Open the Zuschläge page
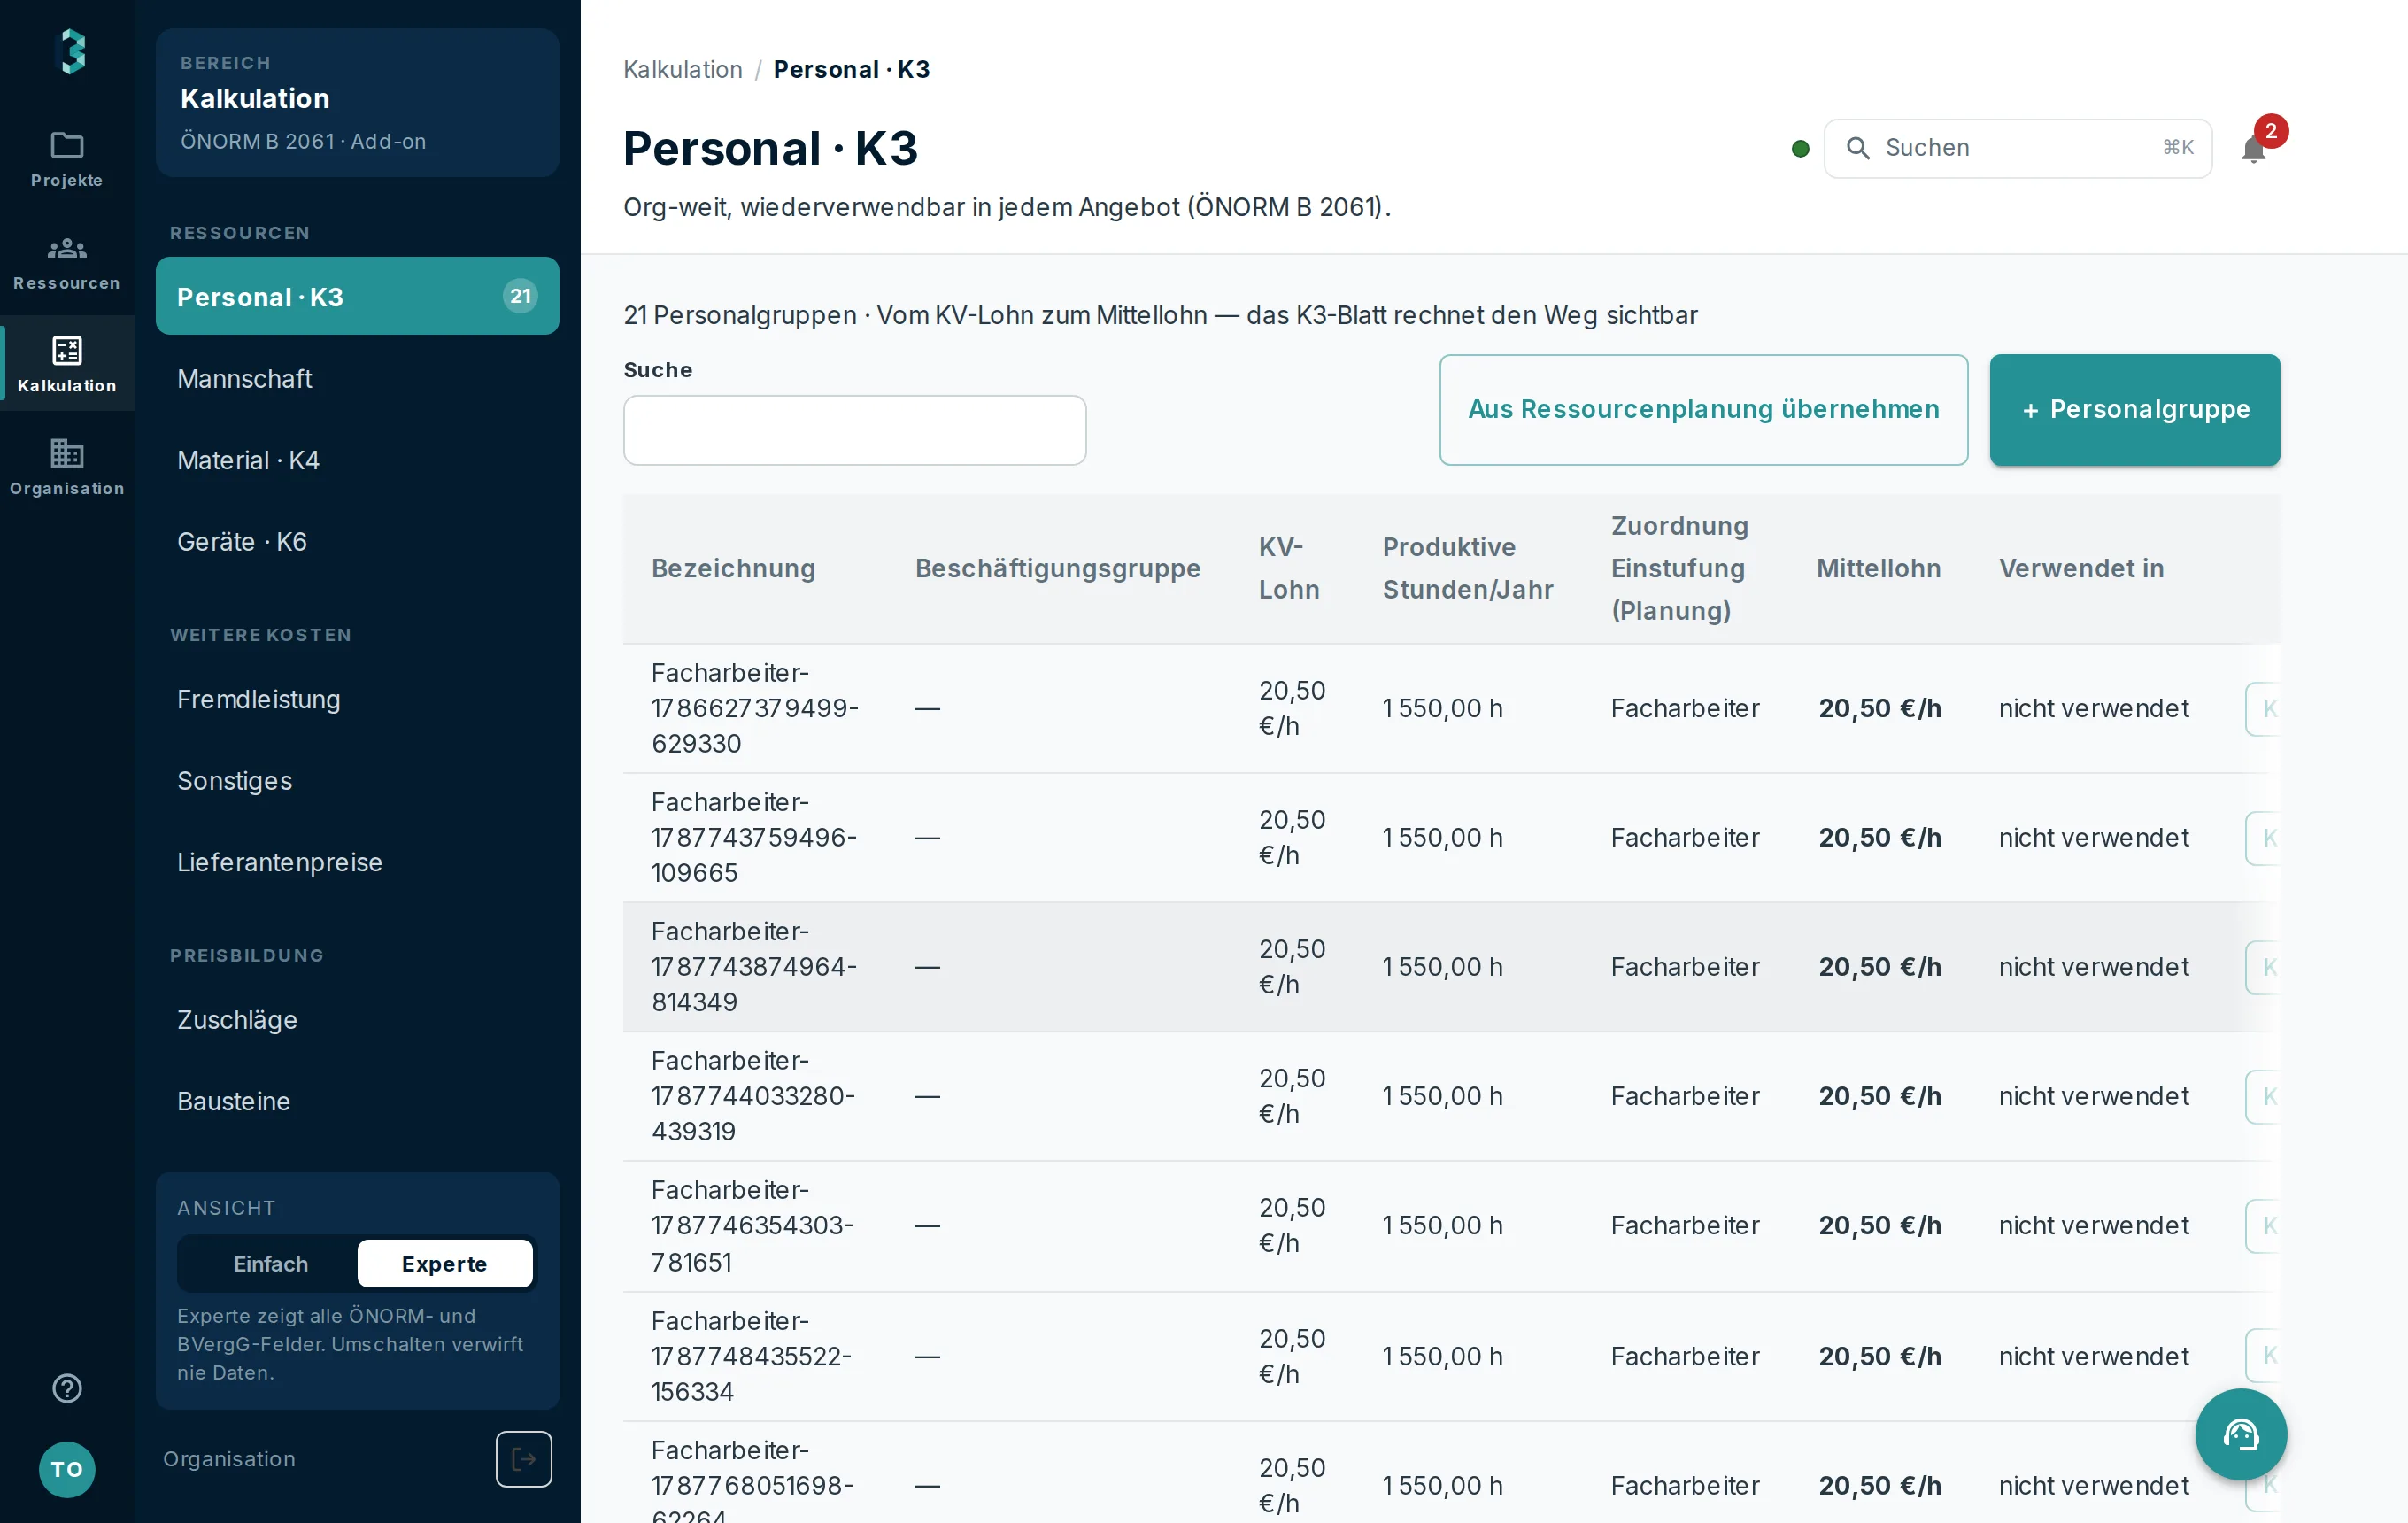The image size is (2408, 1523). (x=357, y=1019)
